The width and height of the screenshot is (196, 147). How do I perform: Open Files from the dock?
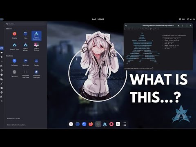(x=78, y=124)
